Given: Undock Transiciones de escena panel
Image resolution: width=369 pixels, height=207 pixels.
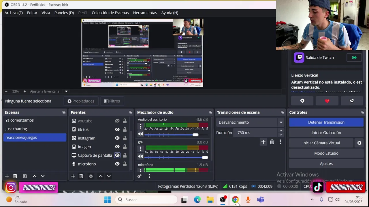Looking at the screenshot, I should coord(282,112).
